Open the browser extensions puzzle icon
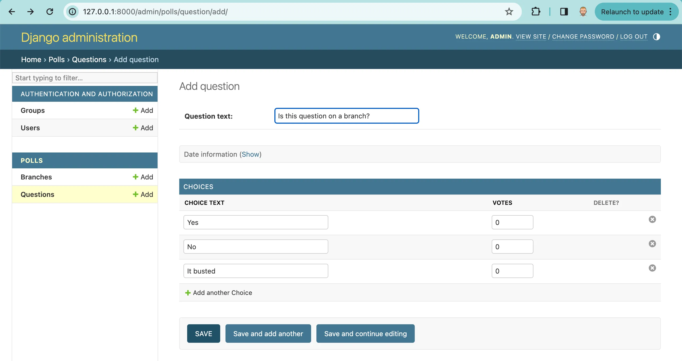 tap(536, 12)
